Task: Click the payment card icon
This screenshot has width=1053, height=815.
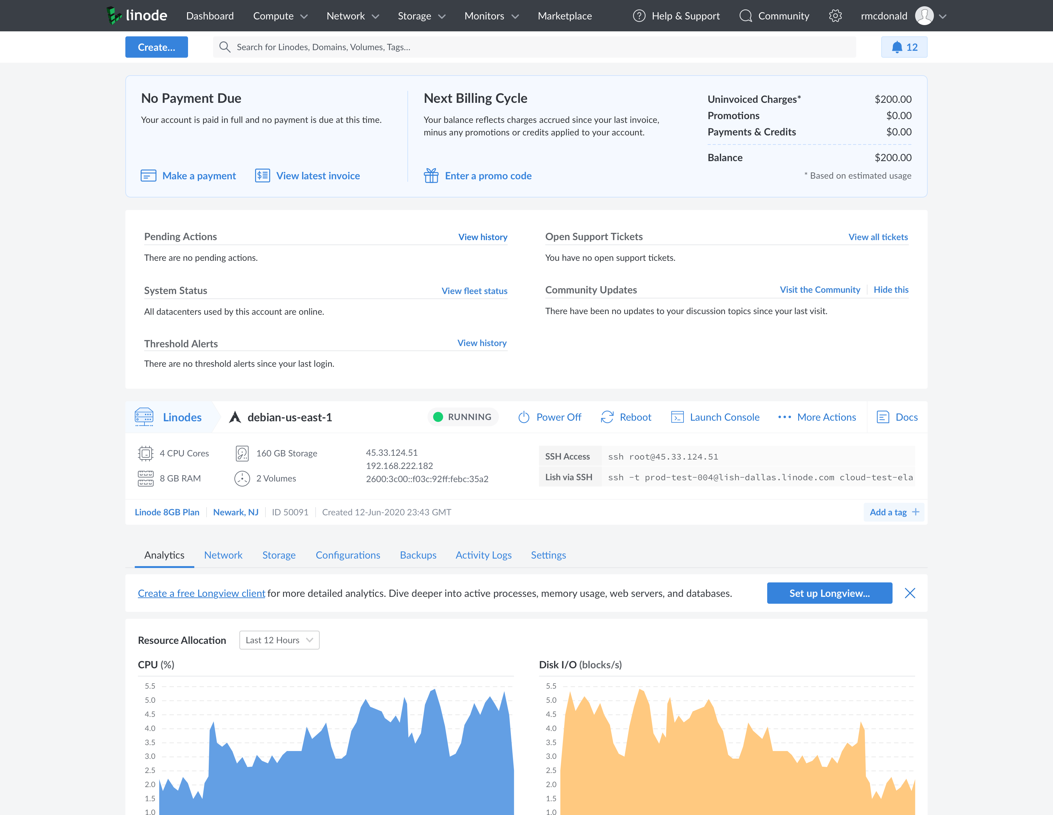Action: click(x=149, y=176)
